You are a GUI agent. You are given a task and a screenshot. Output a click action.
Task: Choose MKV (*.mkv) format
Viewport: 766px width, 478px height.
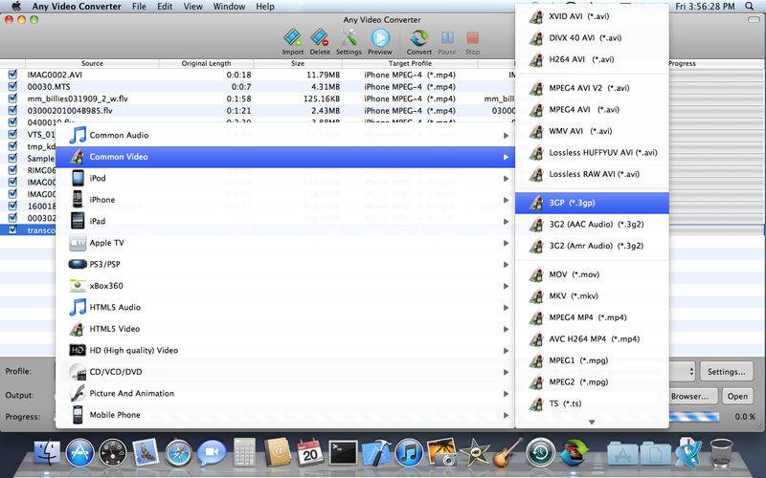click(592, 295)
